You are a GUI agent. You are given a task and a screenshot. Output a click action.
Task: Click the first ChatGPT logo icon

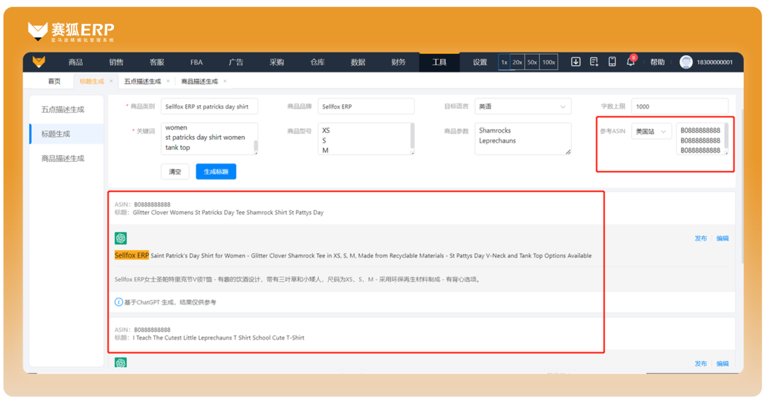pos(121,238)
